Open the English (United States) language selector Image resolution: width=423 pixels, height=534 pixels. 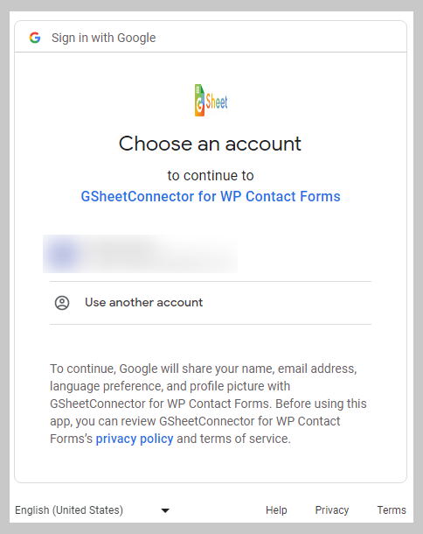click(x=92, y=510)
